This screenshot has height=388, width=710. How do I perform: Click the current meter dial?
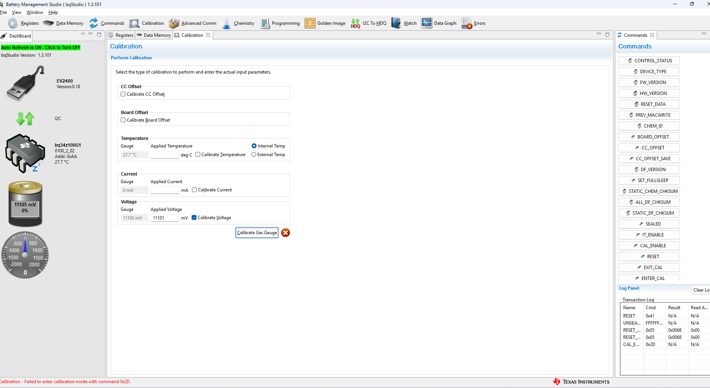coord(25,255)
